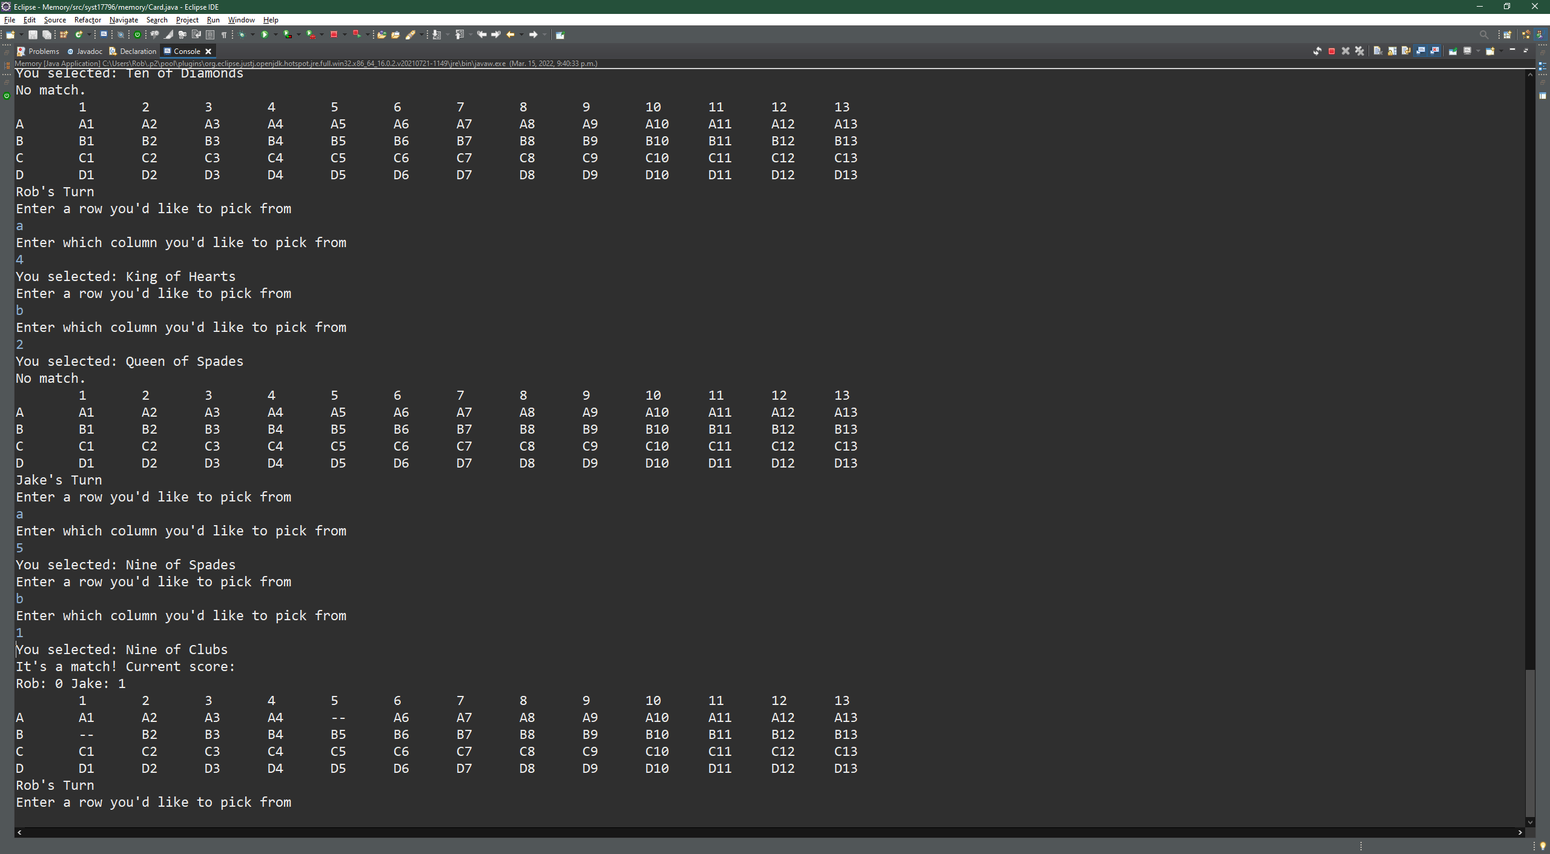This screenshot has width=1550, height=854.
Task: Click the Javadoc tab
Action: tap(88, 51)
